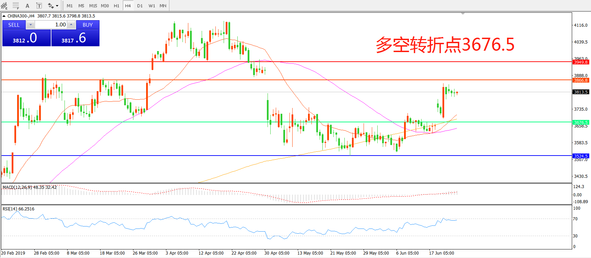Select the text label tool
This screenshot has width=591, height=258.
click(x=39, y=6)
